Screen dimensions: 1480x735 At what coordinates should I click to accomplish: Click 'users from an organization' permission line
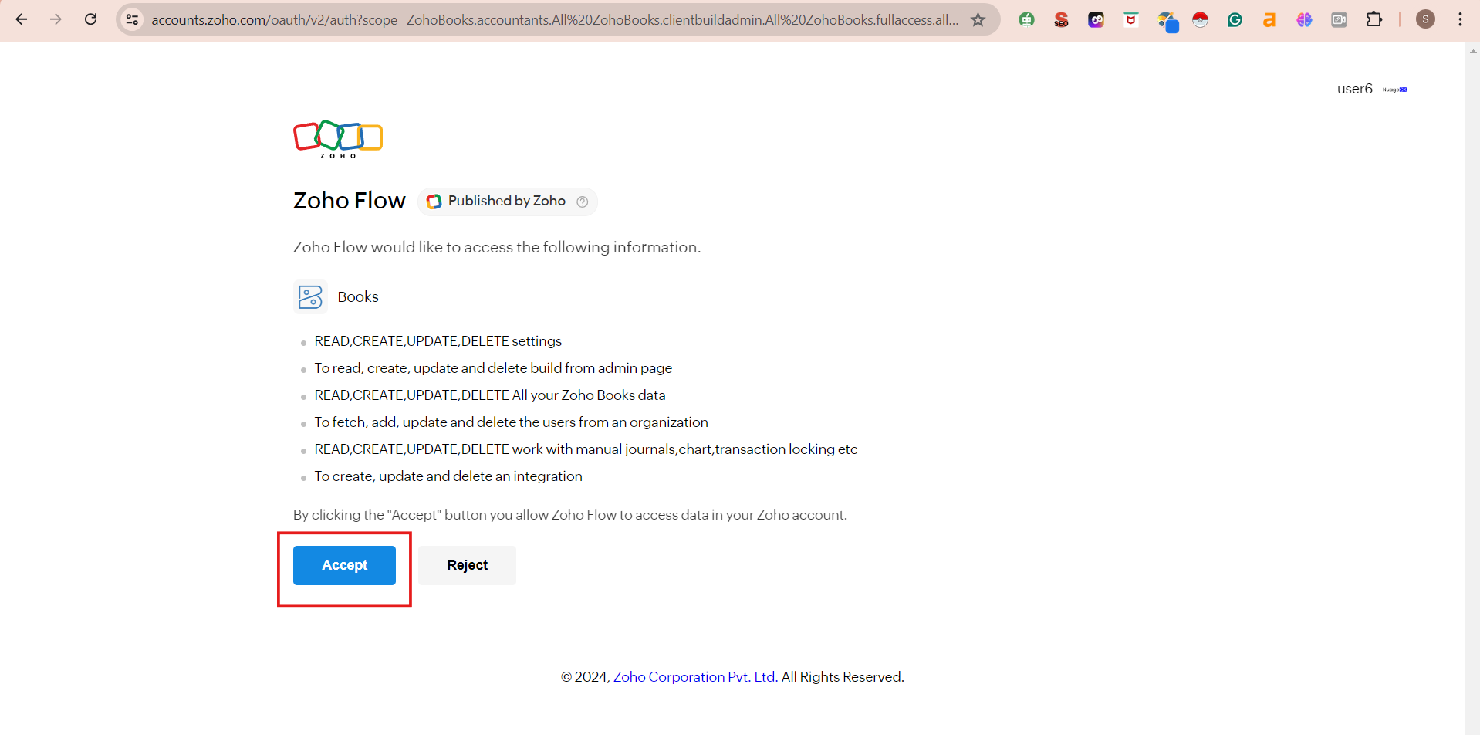coord(511,422)
